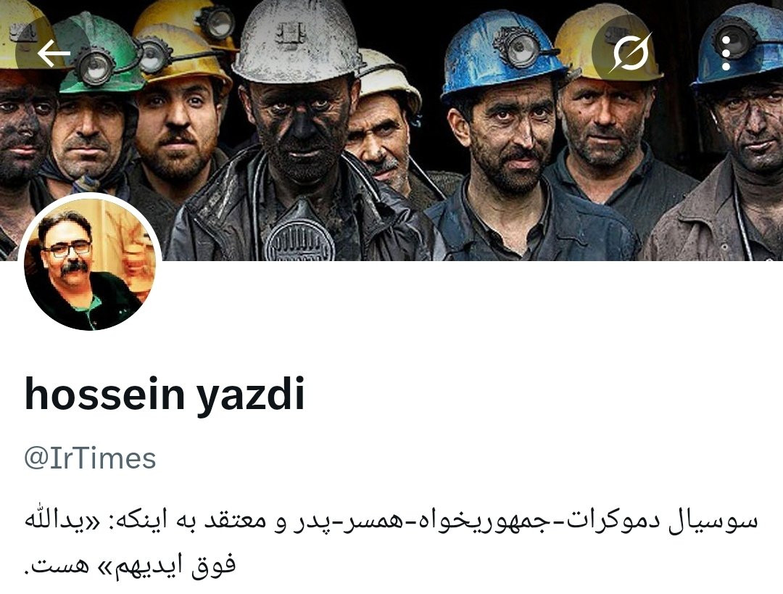783x594 pixels.
Task: Select the display name hossein yazdi
Action: (165, 394)
